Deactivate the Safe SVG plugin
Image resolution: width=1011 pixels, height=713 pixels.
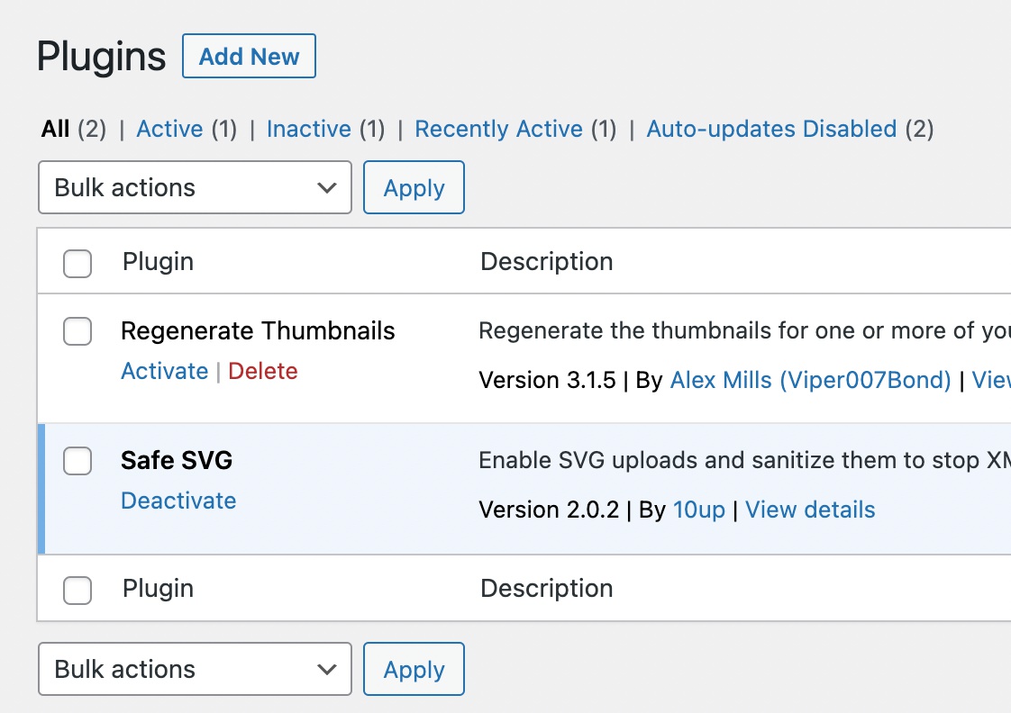(178, 501)
